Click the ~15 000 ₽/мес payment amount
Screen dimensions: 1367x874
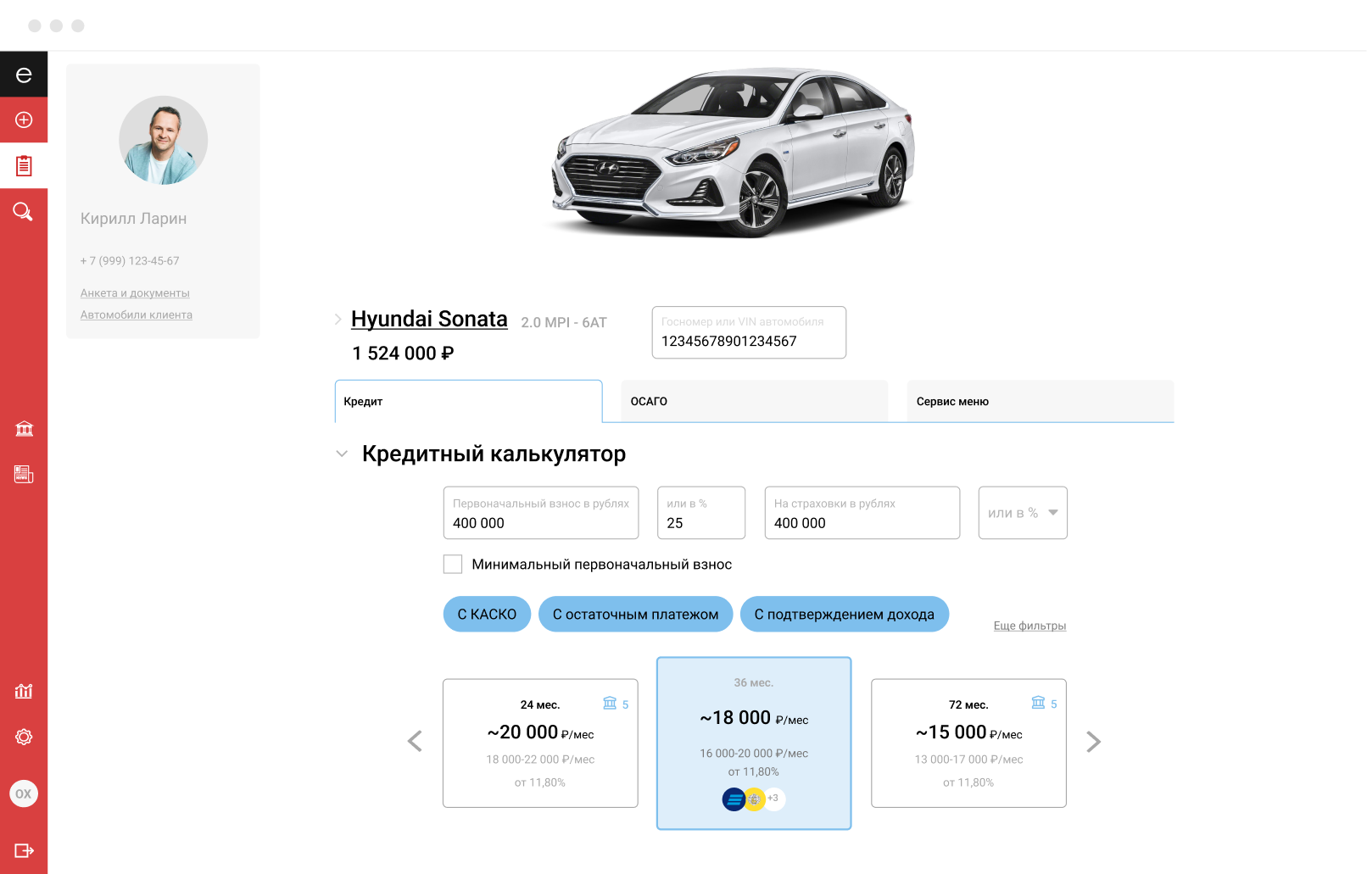click(968, 732)
